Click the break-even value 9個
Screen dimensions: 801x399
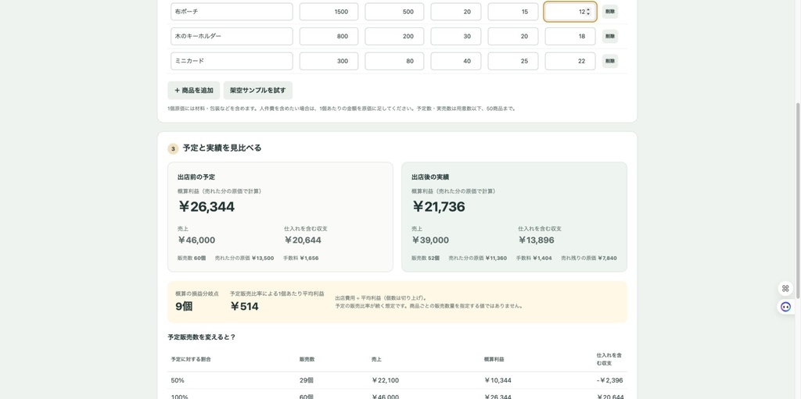pos(184,307)
